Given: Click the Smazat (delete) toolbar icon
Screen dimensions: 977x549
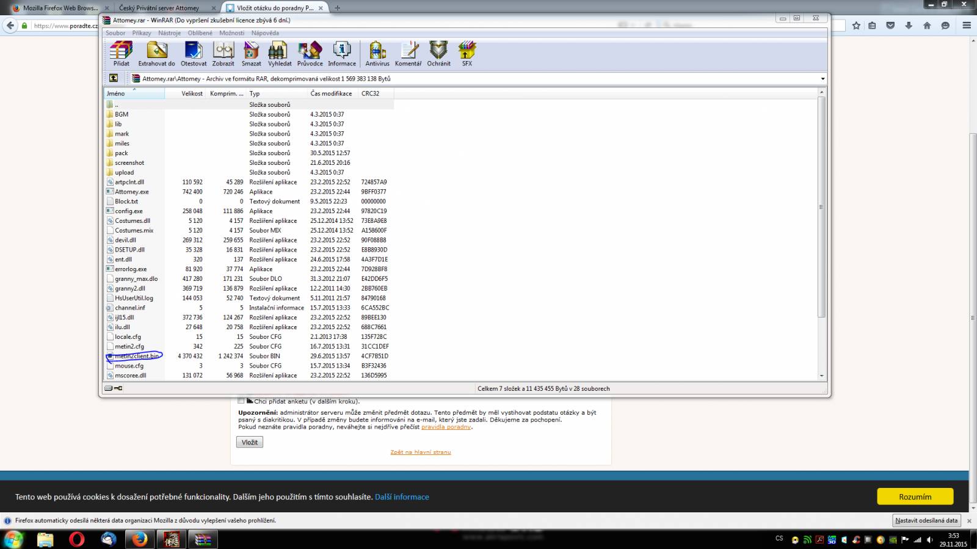Looking at the screenshot, I should (251, 54).
